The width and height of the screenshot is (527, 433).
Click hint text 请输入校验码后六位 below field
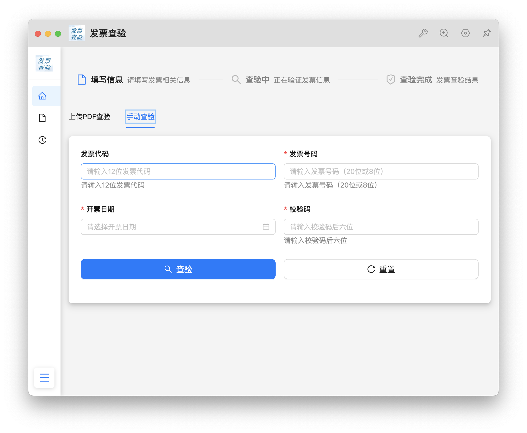pos(315,241)
